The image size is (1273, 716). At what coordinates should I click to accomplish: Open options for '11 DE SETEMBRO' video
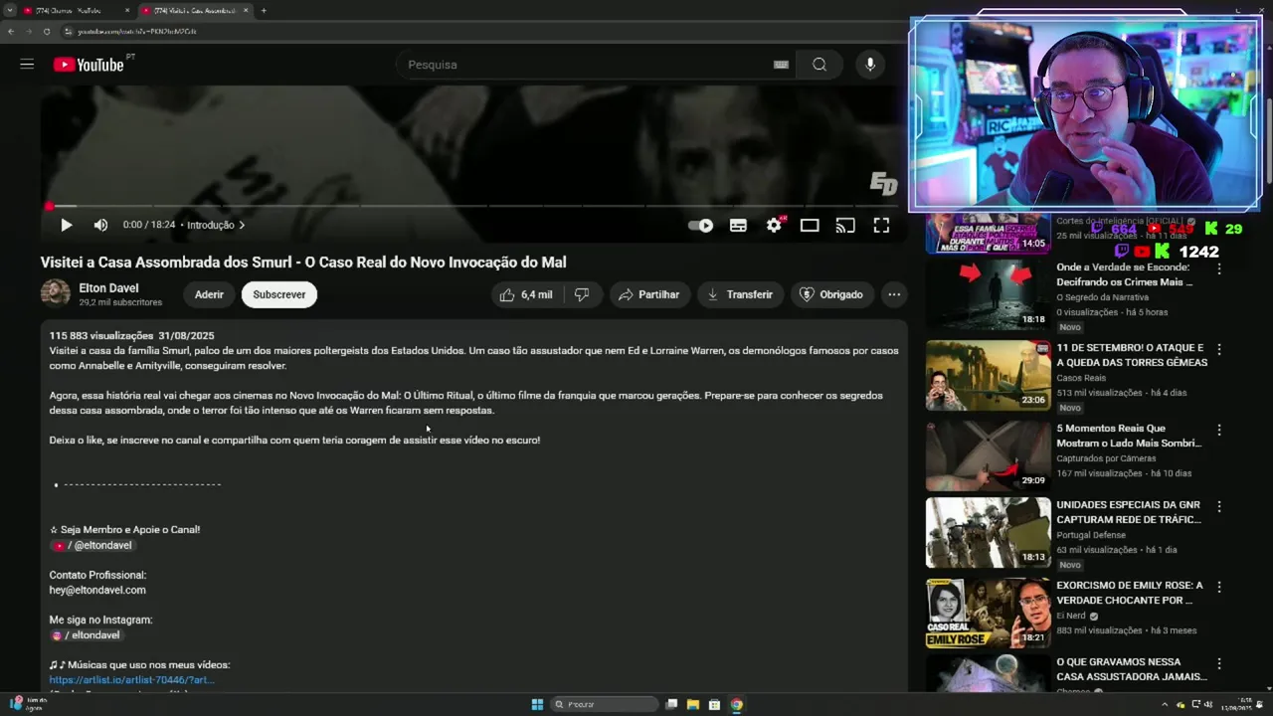coord(1219,349)
